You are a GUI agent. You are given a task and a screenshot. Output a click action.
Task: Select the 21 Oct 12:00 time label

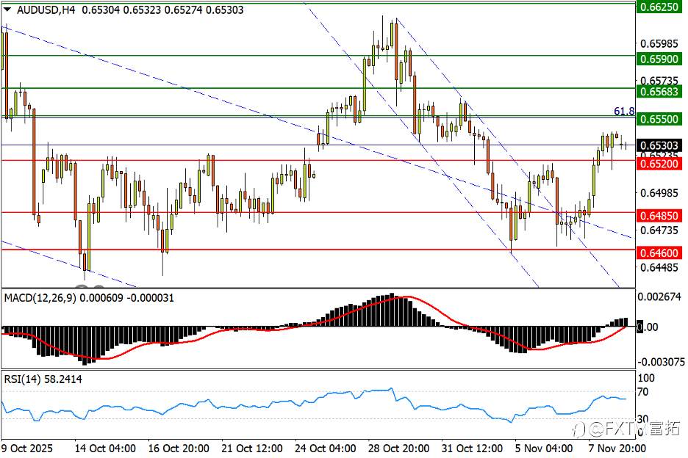click(x=252, y=448)
